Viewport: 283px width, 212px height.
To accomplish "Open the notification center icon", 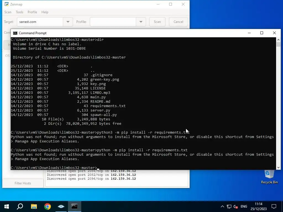I will click(x=274, y=206).
